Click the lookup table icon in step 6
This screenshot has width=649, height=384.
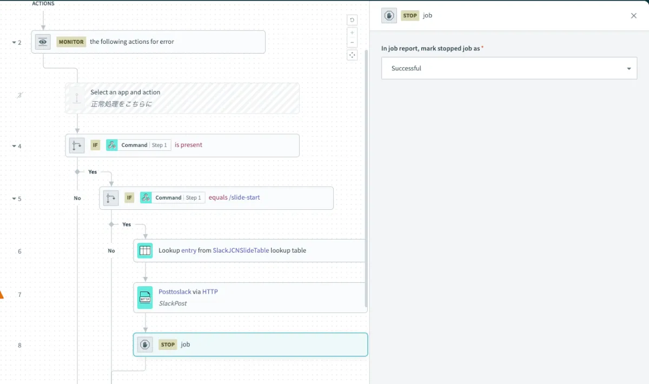(x=145, y=250)
